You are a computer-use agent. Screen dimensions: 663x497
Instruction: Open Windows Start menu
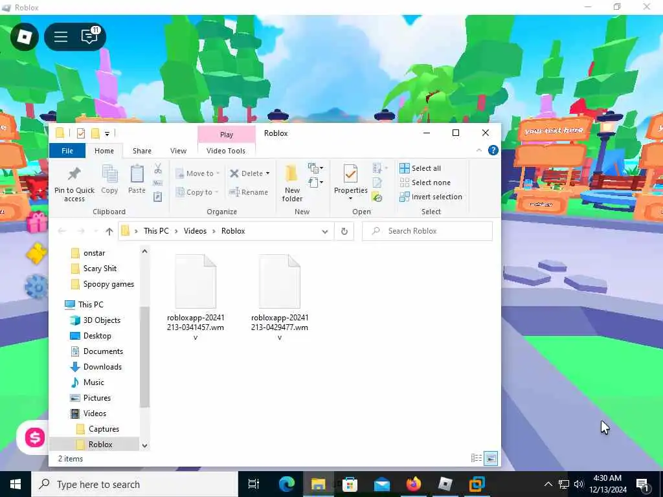click(16, 484)
